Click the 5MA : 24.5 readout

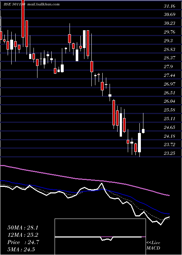click(x=21, y=250)
